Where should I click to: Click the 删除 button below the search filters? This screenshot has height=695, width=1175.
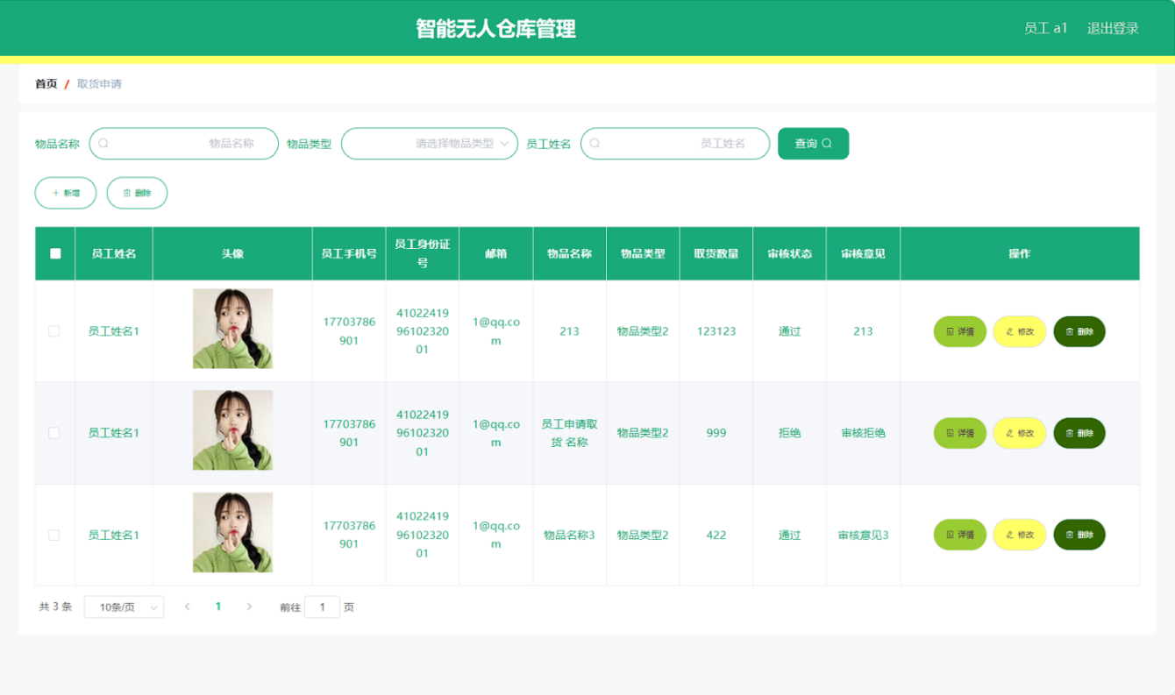(x=137, y=193)
